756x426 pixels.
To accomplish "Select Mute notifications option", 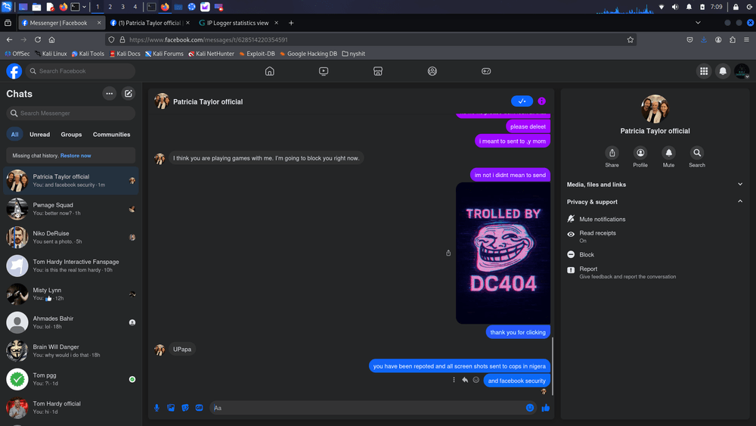I will [655, 219].
